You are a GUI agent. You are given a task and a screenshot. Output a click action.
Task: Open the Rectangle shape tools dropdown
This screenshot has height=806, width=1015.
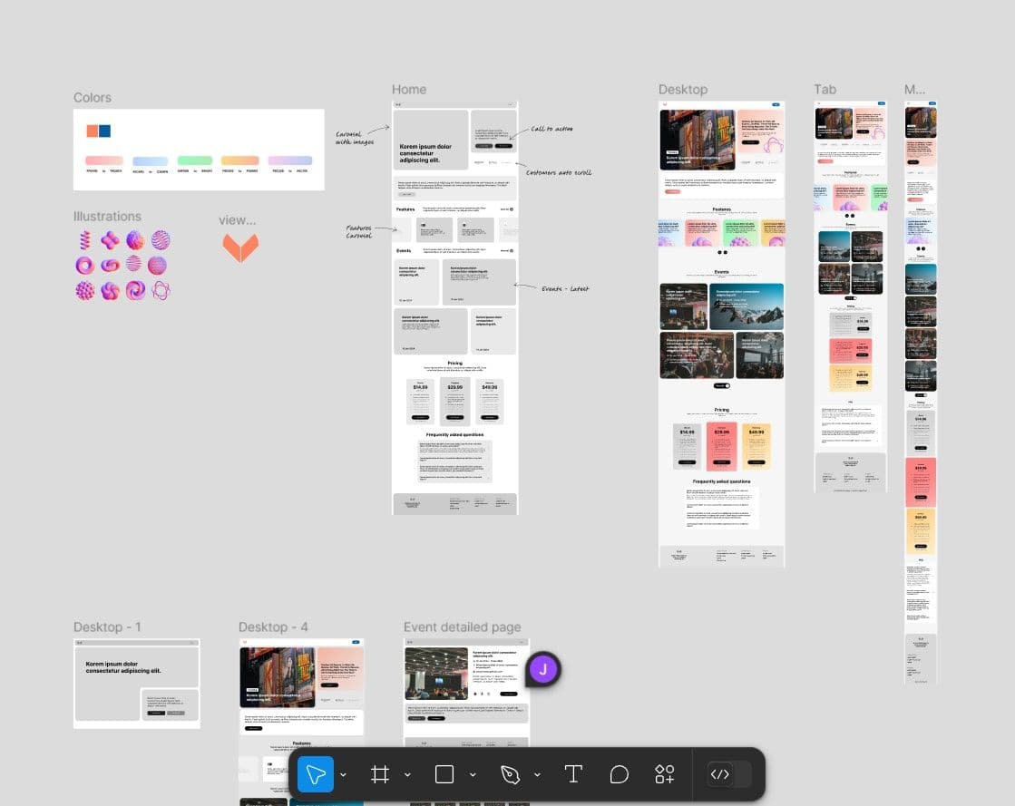tap(473, 775)
